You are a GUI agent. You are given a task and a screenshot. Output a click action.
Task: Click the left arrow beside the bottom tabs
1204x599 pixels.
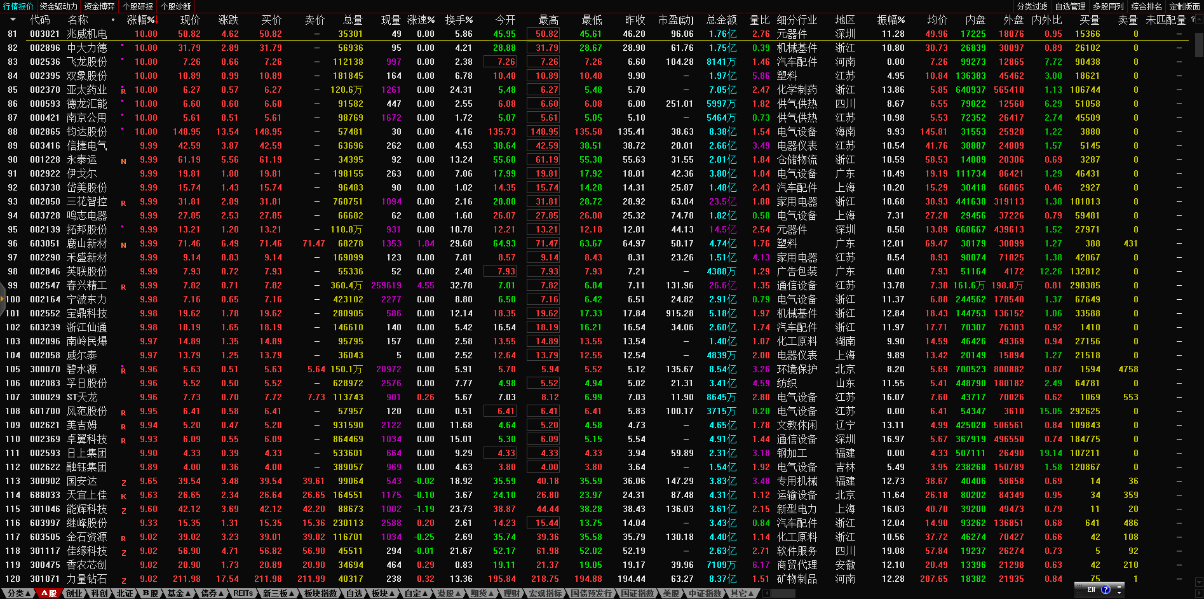tap(767, 593)
